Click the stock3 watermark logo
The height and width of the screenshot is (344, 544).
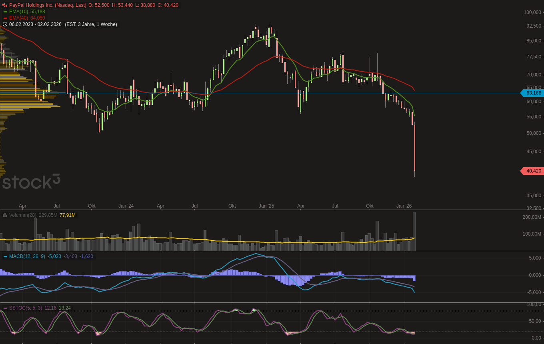click(31, 182)
